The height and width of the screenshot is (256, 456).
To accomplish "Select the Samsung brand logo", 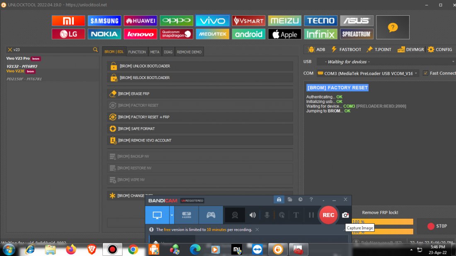I will click(x=104, y=21).
